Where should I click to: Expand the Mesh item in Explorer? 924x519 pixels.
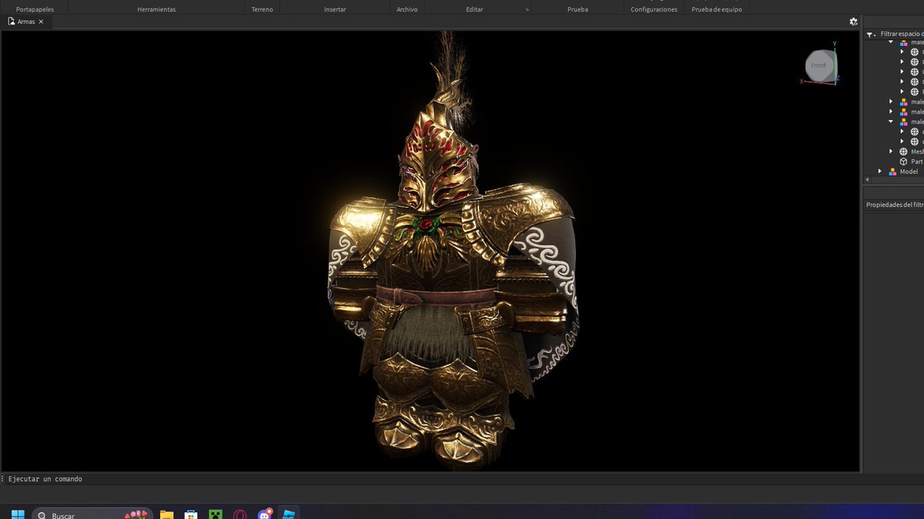[892, 151]
